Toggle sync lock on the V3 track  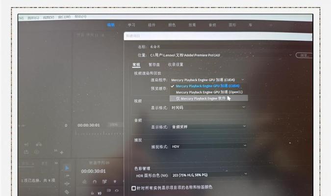pos(109,190)
